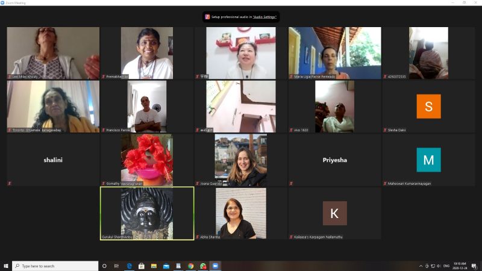Open Microsoft Store from the taskbar
Viewport: 482px width, 271px height.
pyautogui.click(x=142, y=266)
